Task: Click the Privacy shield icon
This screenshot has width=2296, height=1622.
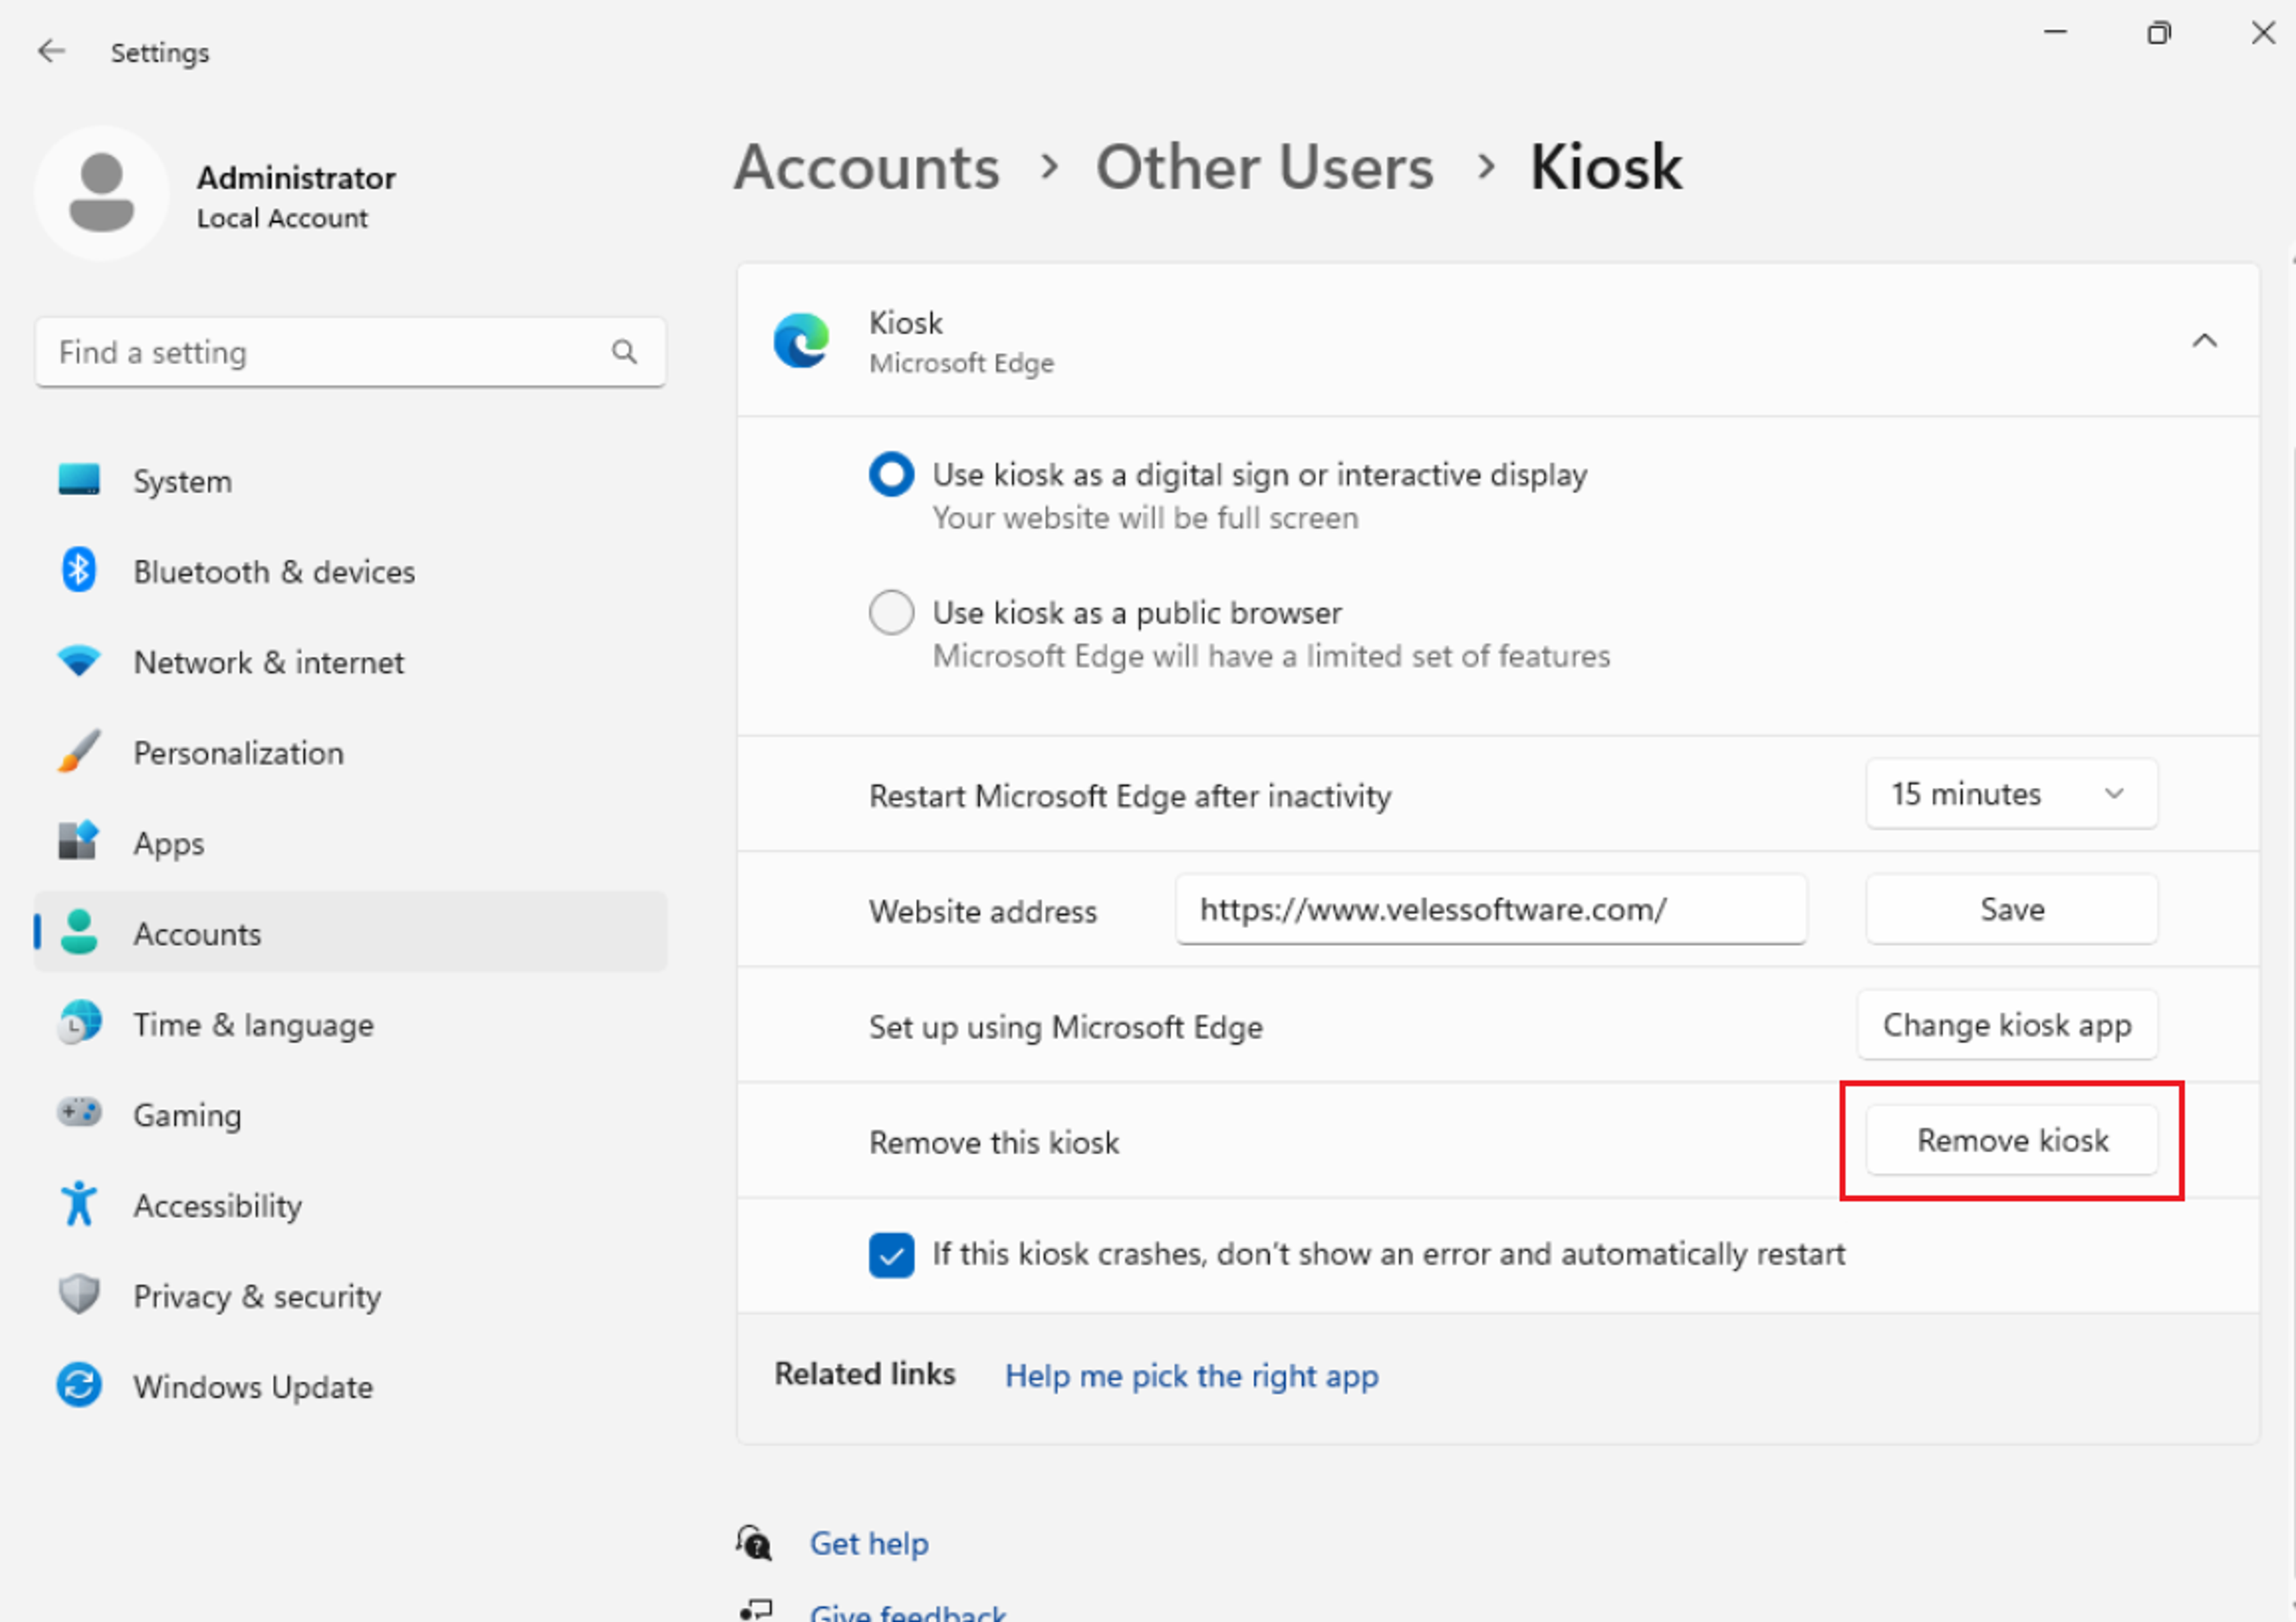Action: pos(79,1294)
